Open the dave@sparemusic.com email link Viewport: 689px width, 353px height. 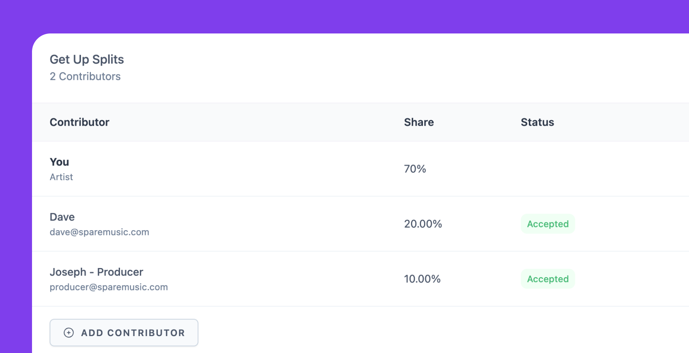[99, 232]
